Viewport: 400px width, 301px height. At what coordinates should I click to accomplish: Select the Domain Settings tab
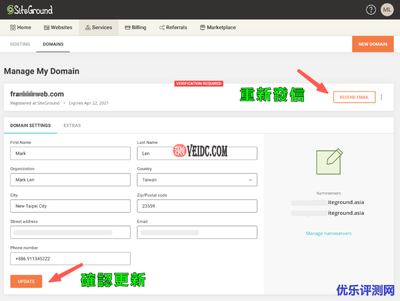tap(30, 125)
